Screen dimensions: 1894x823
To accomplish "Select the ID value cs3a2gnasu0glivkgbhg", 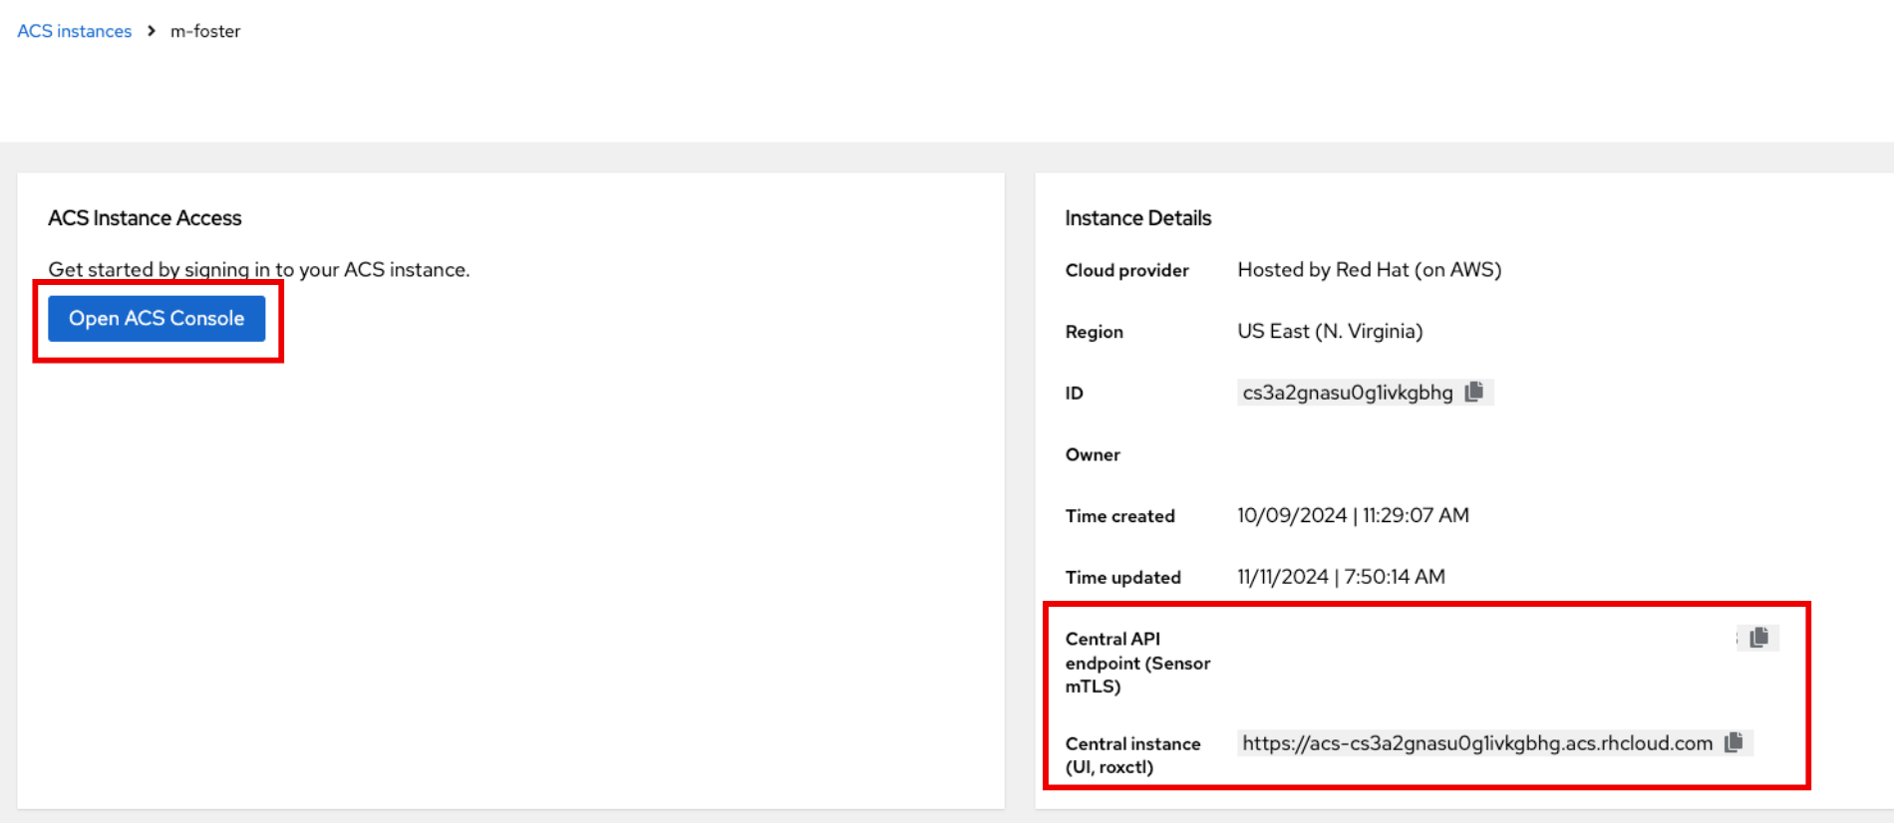I will click(x=1348, y=393).
